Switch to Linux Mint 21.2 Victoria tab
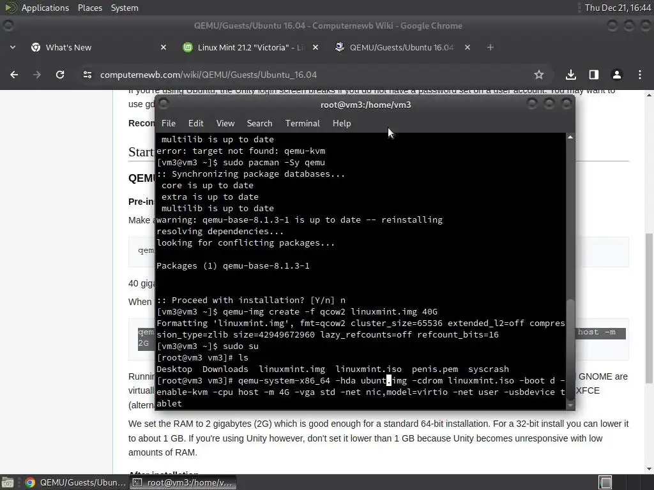 click(250, 47)
